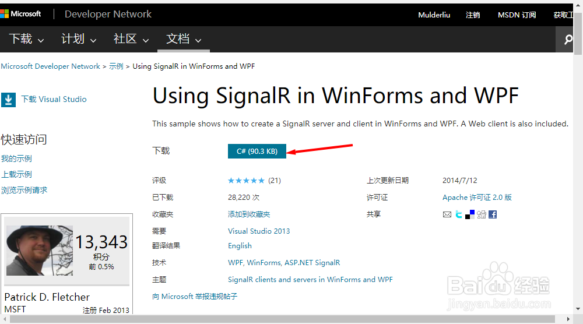This screenshot has width=583, height=324.
Task: Click 注销 to sign out
Action: coord(473,15)
